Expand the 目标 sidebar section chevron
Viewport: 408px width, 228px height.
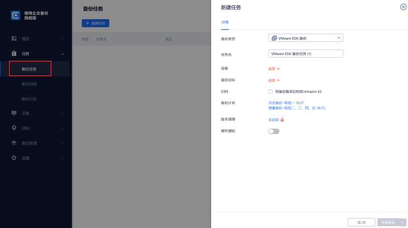[x=62, y=129]
